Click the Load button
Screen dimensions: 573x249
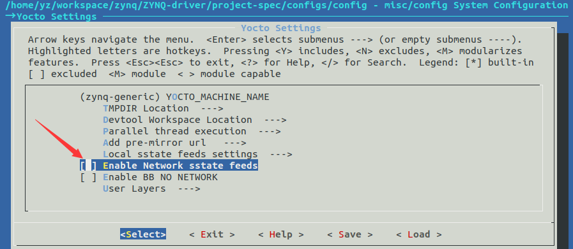click(x=419, y=234)
